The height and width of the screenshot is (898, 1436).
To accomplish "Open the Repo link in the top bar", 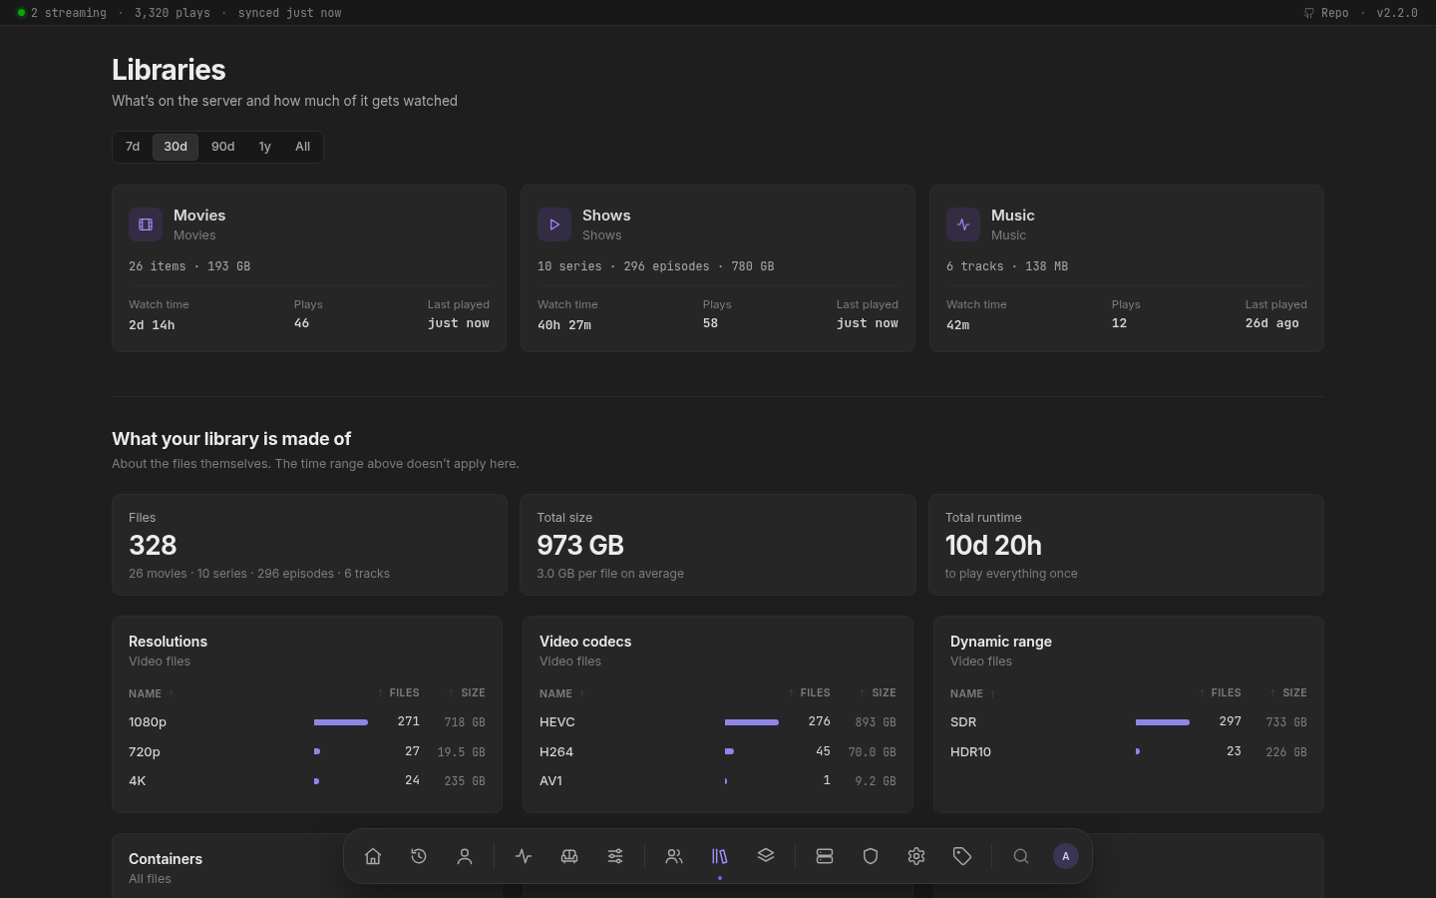I will coord(1326,13).
